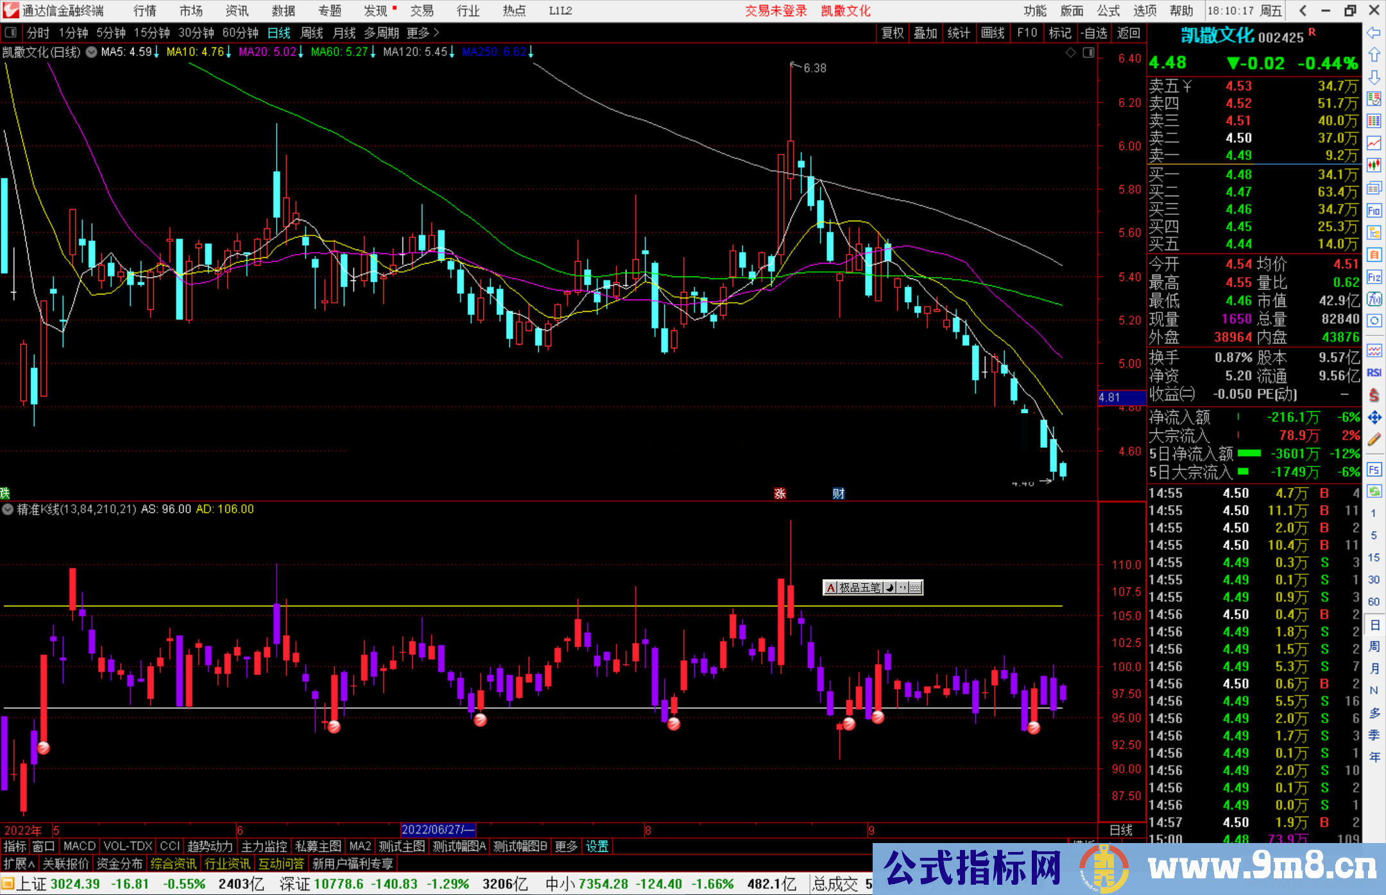Click the 复权 button
Screen dimensions: 1386x895
(892, 33)
